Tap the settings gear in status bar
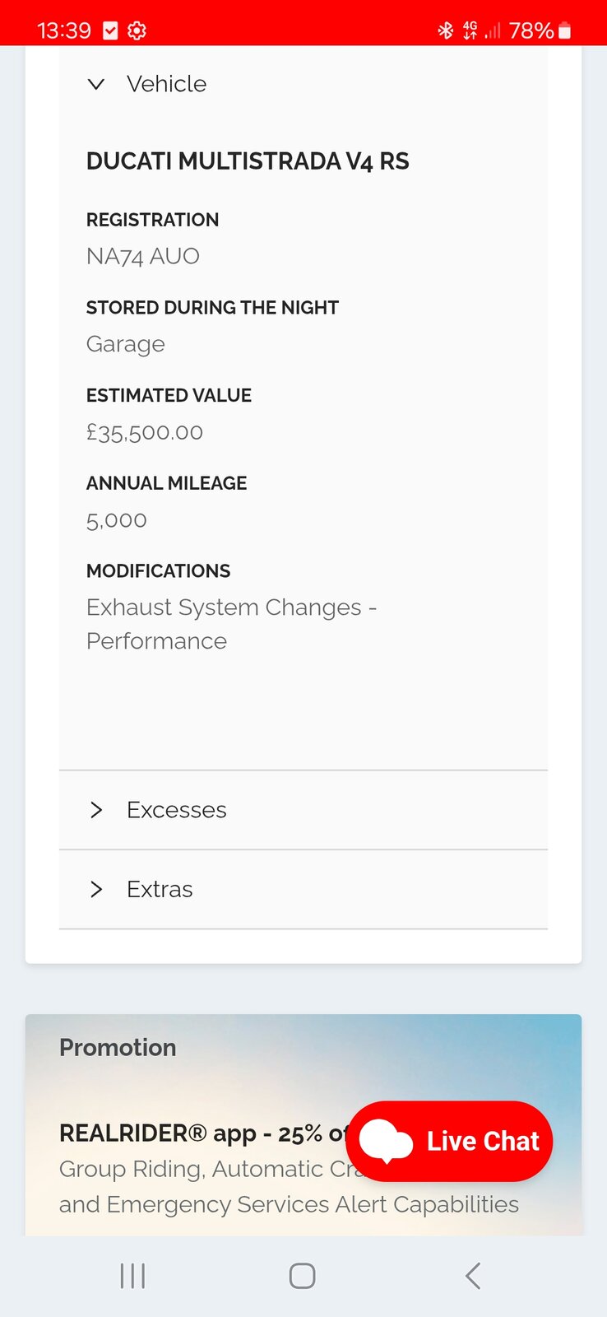 pyautogui.click(x=137, y=31)
